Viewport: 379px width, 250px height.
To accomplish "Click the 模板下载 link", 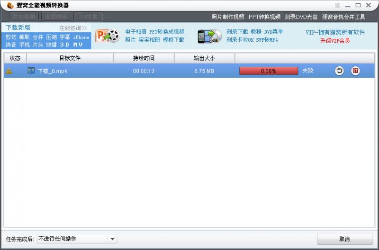I will [x=173, y=40].
